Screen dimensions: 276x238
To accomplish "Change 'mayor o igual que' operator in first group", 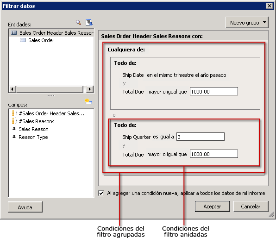I will coord(167,92).
